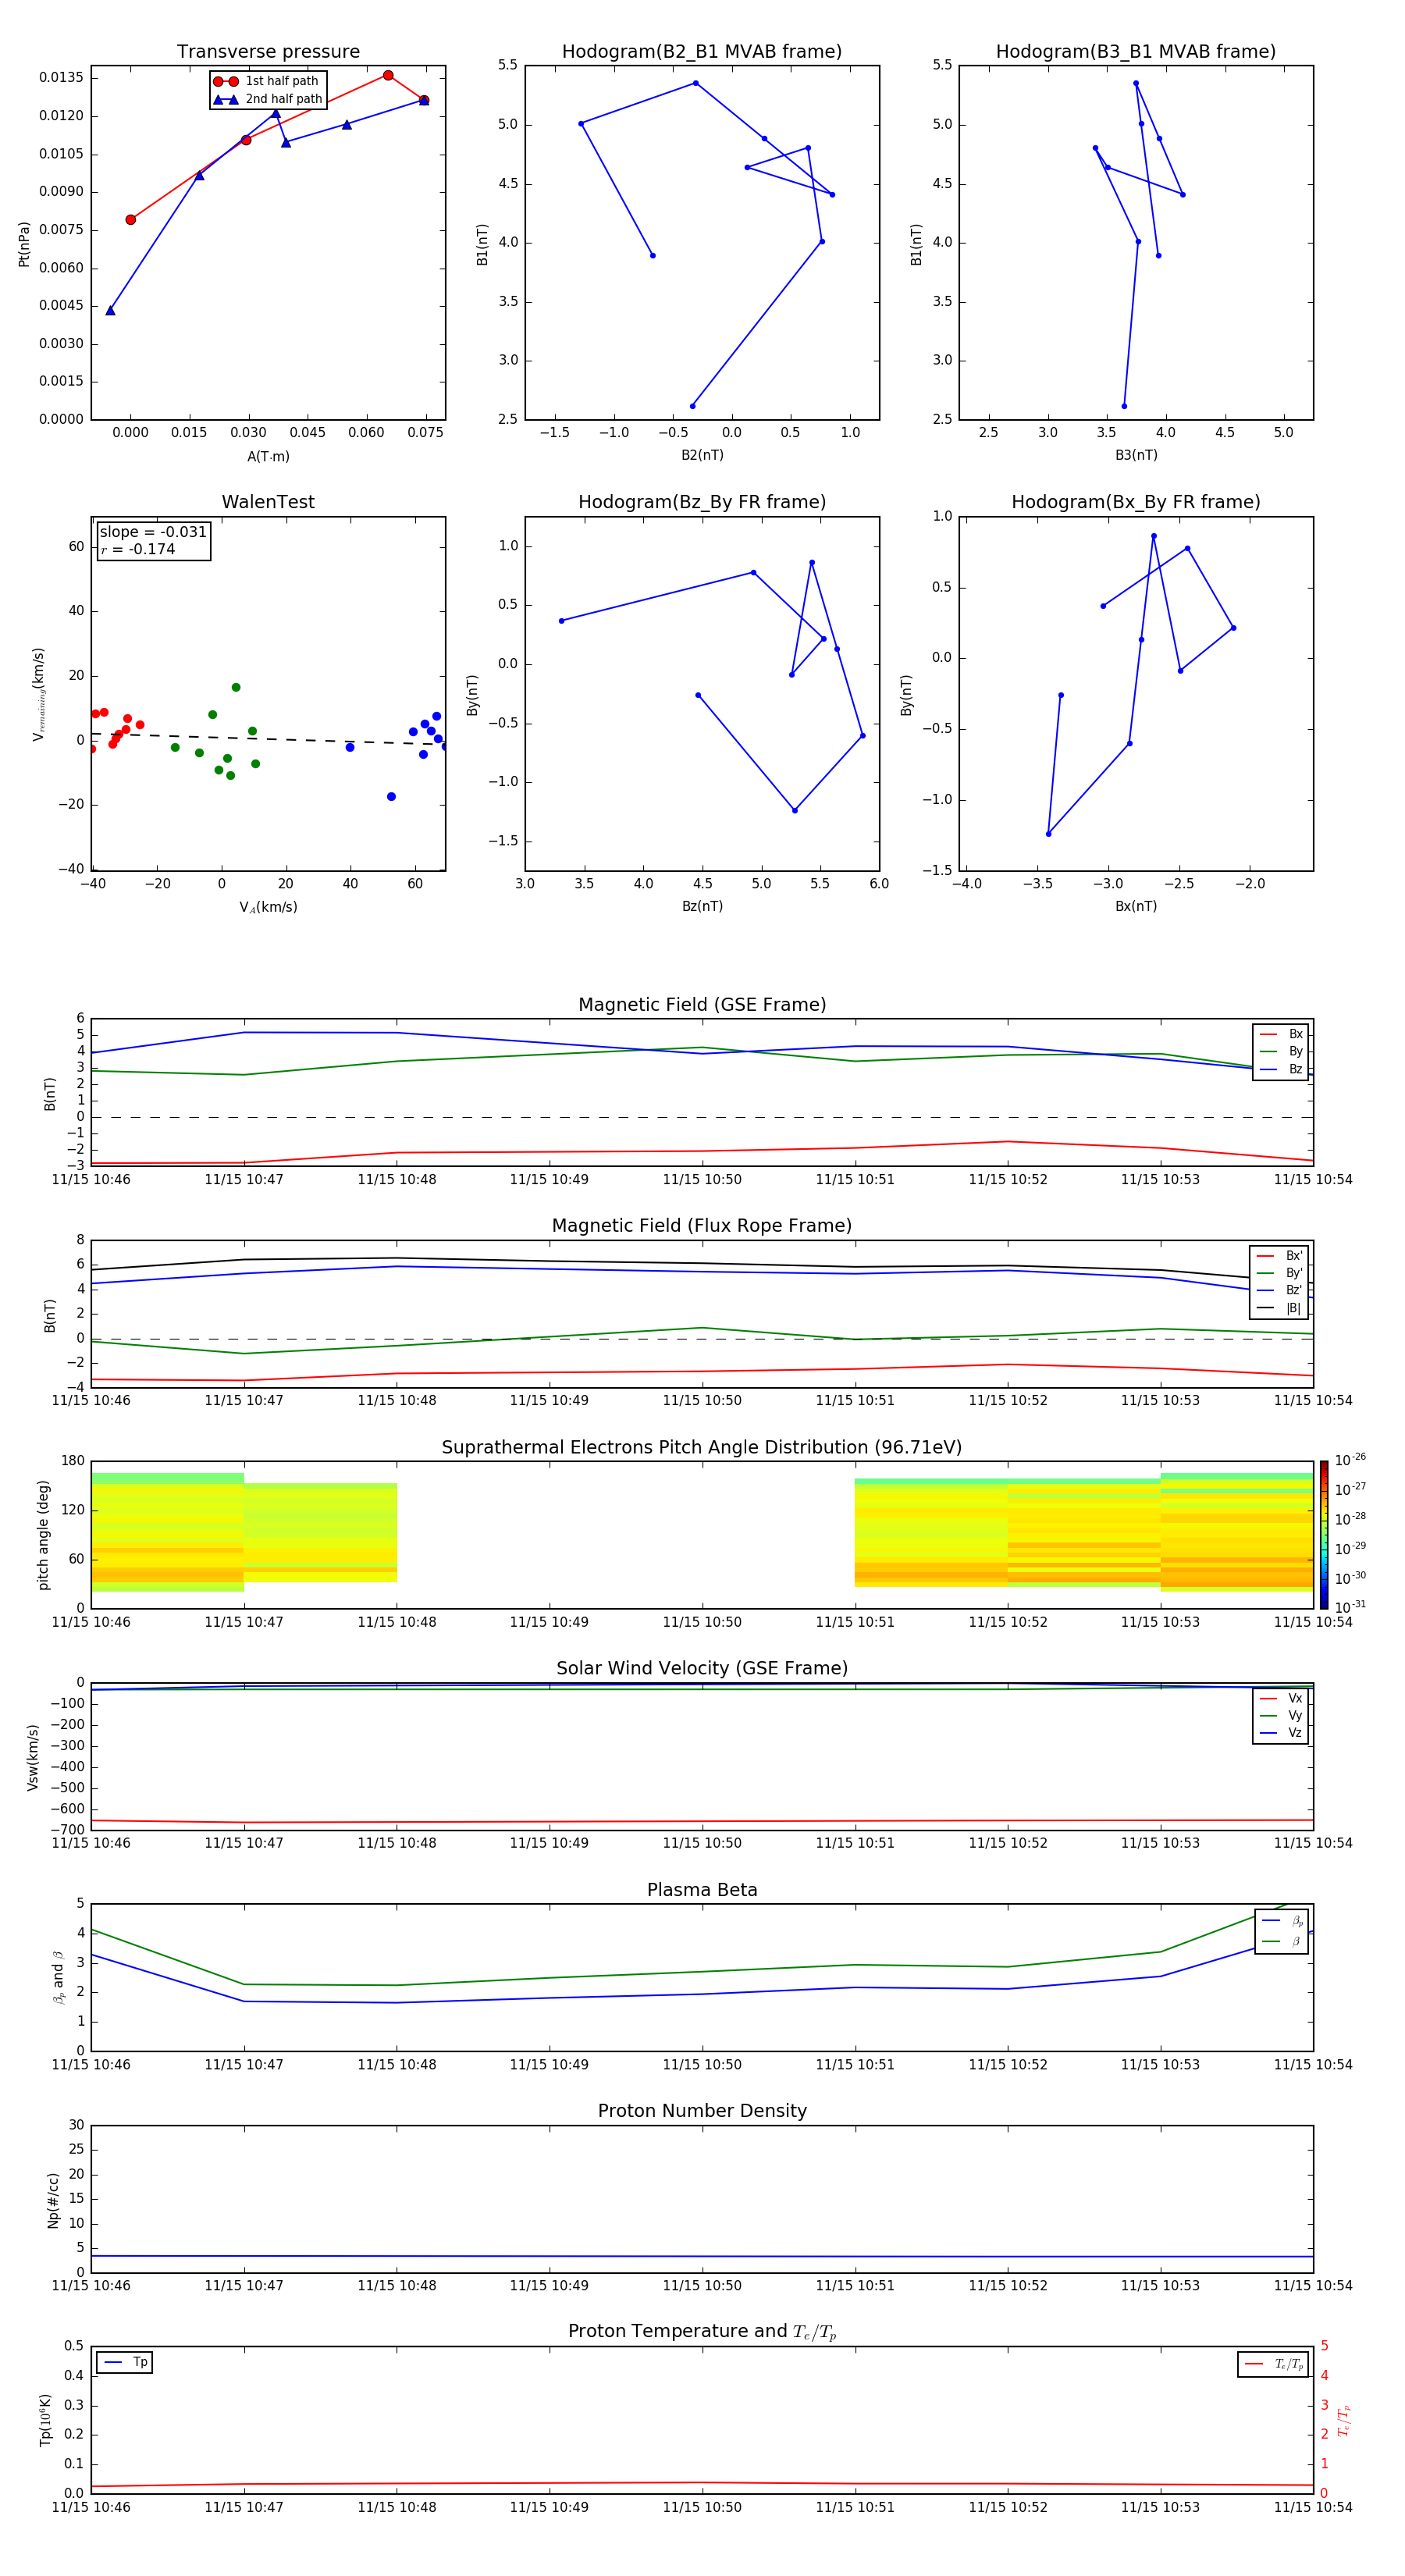Image resolution: width=1405 pixels, height=2576 pixels.
Task: Click the "Hodogram(B2_B1 MVAB frame)" title
Action: tap(702, 51)
